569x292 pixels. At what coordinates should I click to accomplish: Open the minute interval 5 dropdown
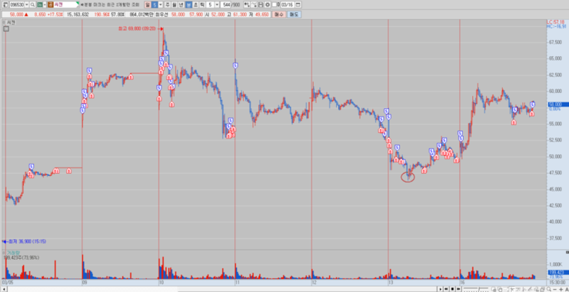(212, 5)
